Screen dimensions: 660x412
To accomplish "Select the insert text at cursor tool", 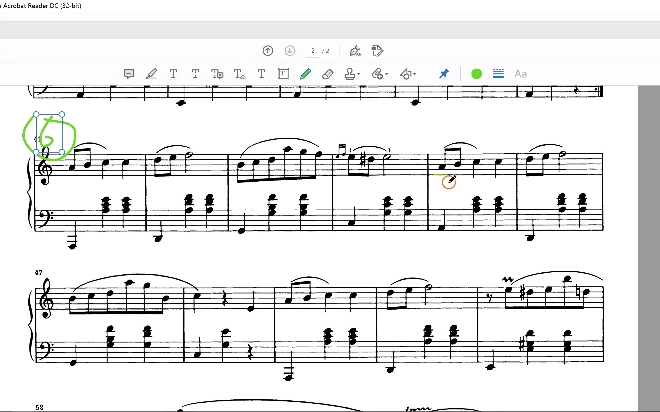I will [239, 74].
